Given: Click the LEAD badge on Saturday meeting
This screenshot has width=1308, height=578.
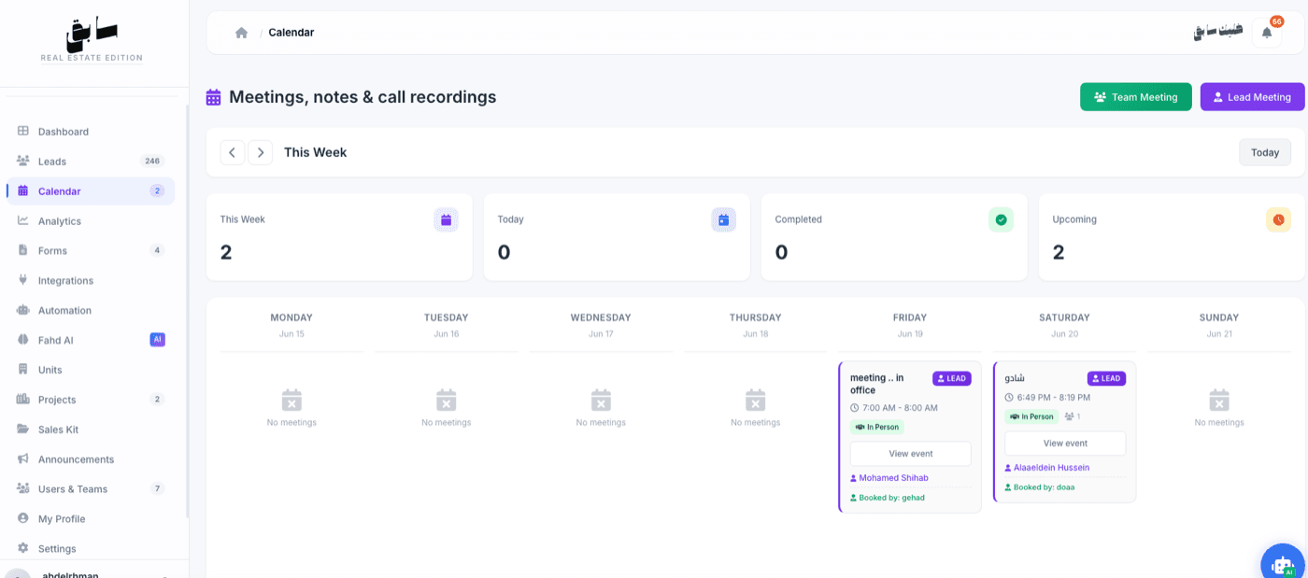Looking at the screenshot, I should pos(1106,378).
